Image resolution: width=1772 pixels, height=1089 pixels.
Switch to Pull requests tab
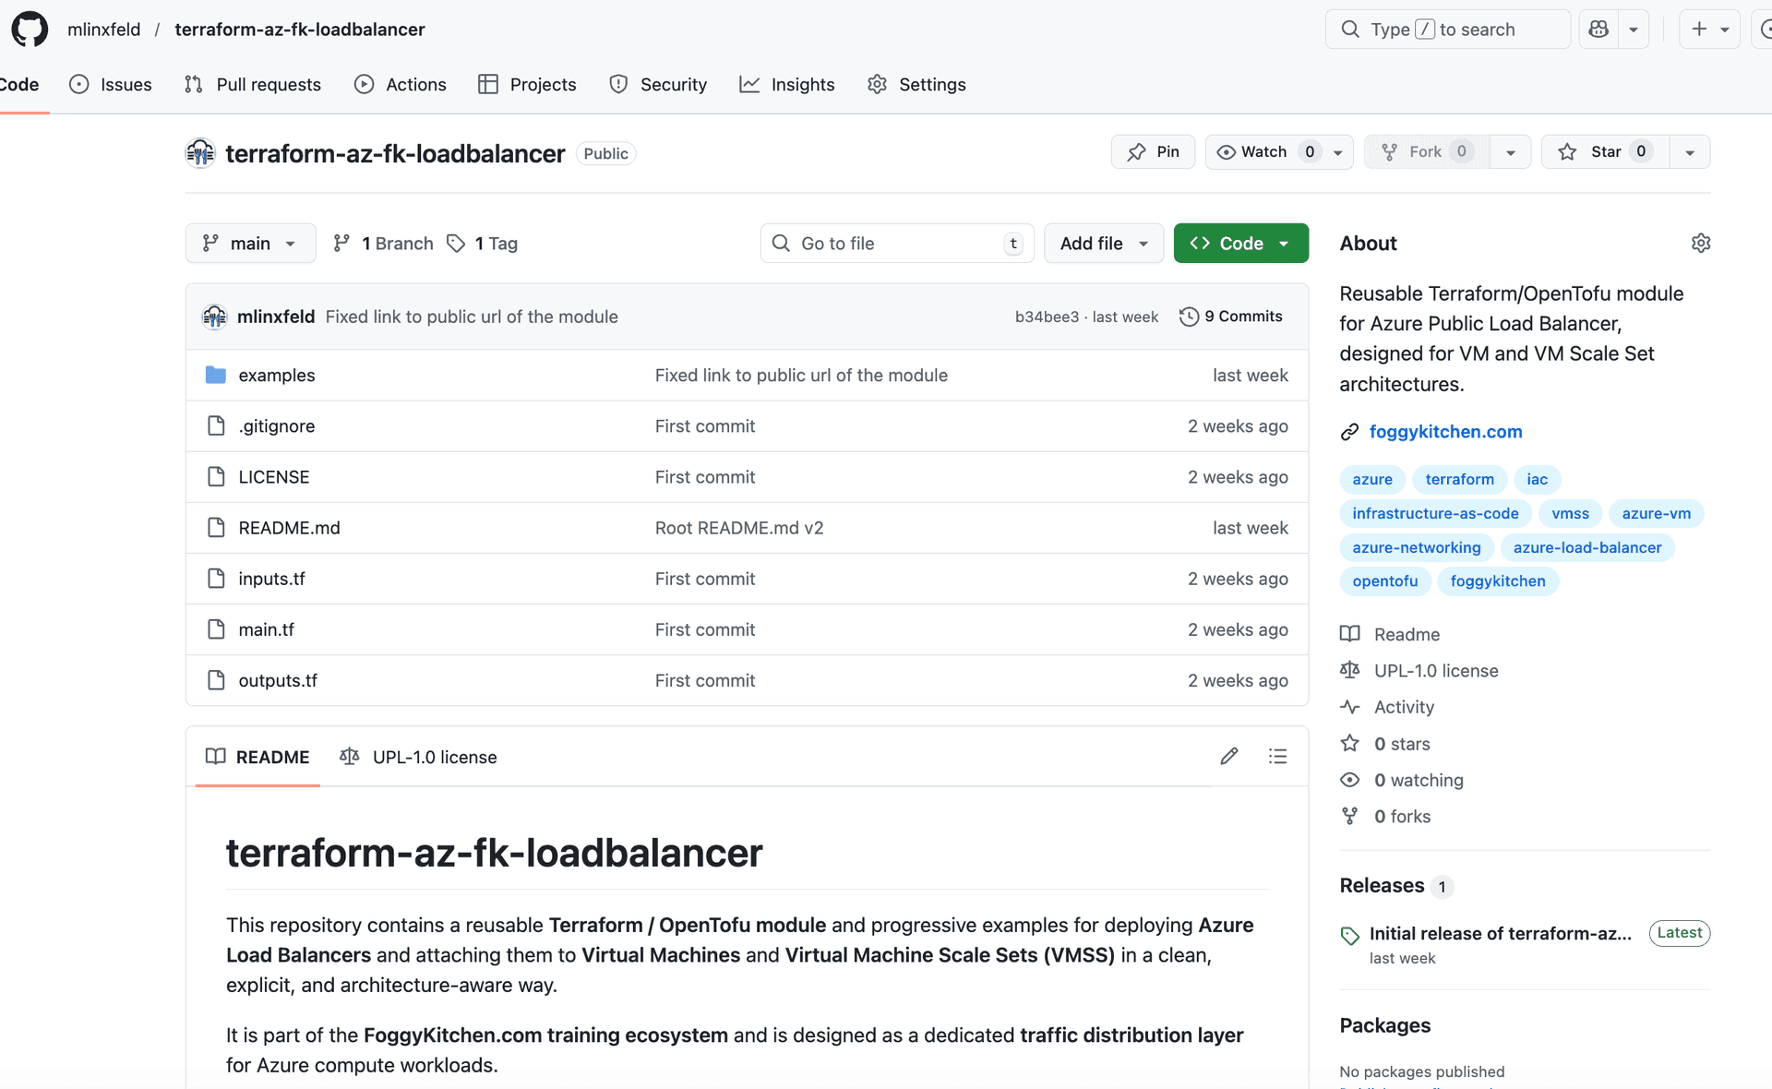pos(253,85)
